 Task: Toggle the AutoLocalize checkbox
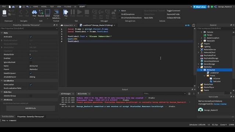point(31,85)
